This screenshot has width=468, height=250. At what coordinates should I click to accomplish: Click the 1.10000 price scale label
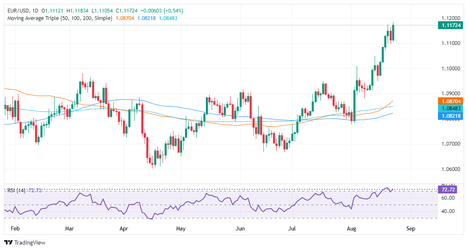[450, 69]
